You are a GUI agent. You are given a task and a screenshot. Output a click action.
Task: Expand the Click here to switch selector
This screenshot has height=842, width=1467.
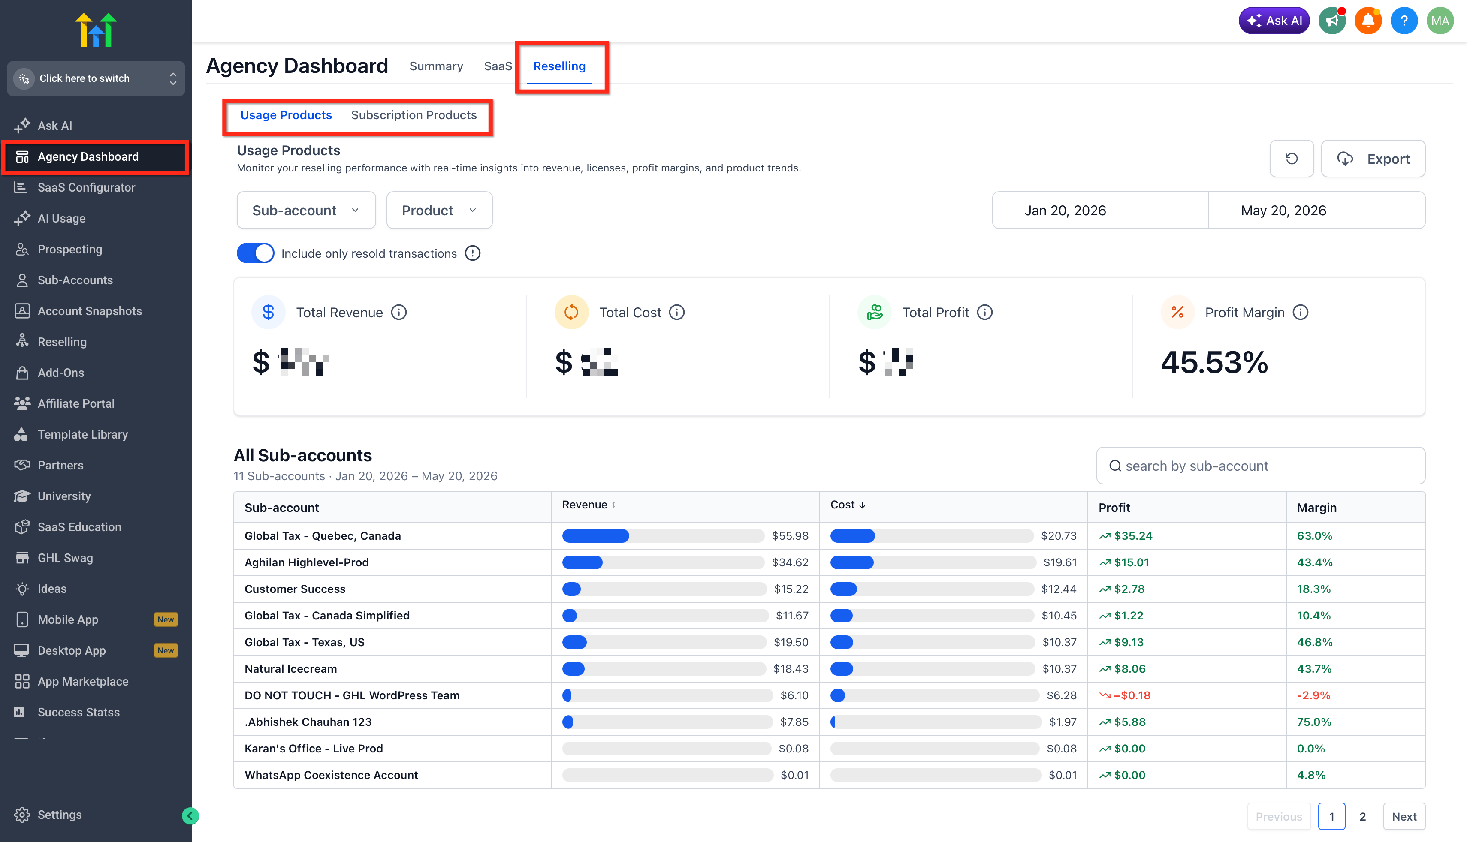[96, 78]
